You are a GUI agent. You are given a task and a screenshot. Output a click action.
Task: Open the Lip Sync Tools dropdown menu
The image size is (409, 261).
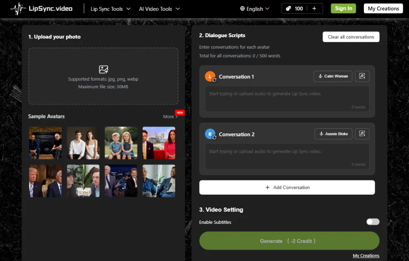110,9
